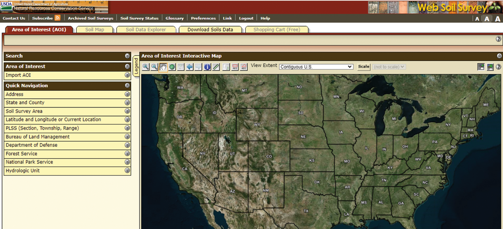Select the Zoom In tool

pyautogui.click(x=146, y=67)
